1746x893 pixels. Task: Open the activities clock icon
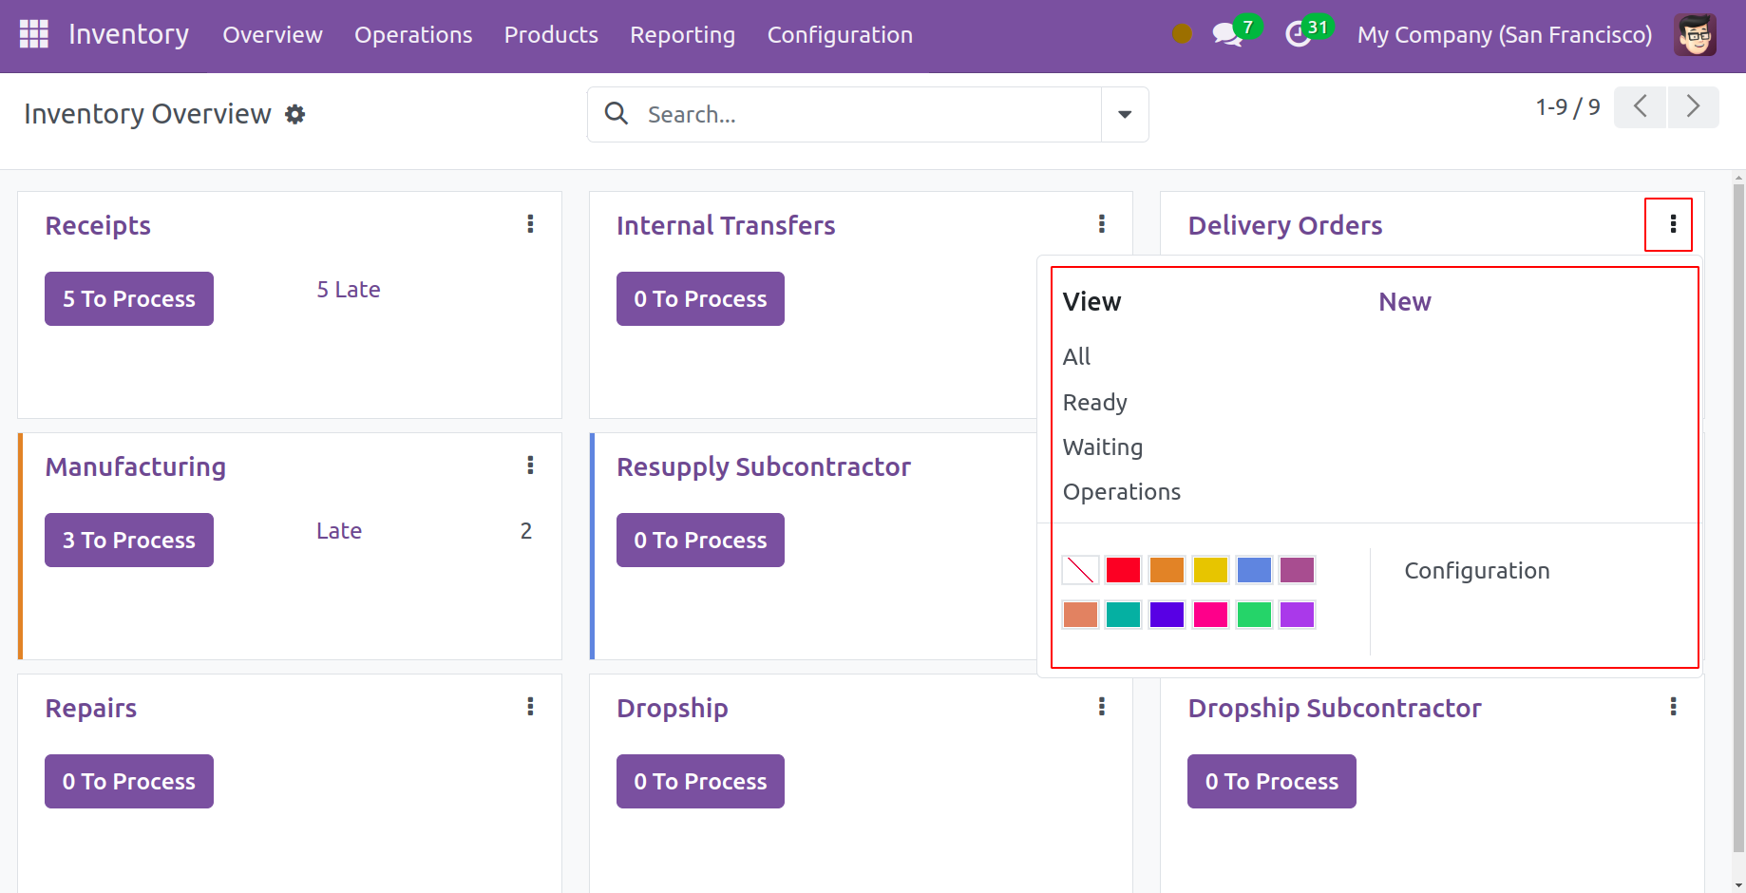pyautogui.click(x=1298, y=35)
